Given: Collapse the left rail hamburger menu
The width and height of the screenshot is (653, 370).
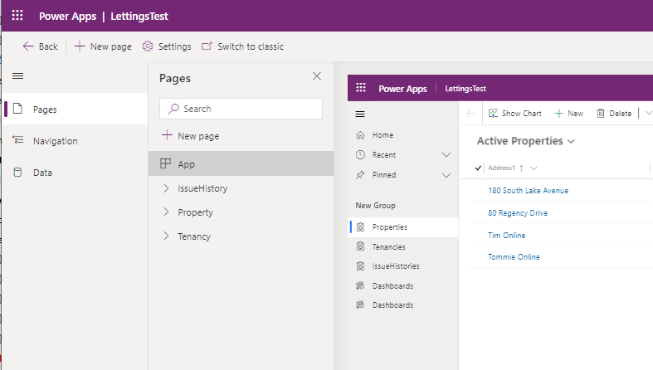Looking at the screenshot, I should pos(18,76).
